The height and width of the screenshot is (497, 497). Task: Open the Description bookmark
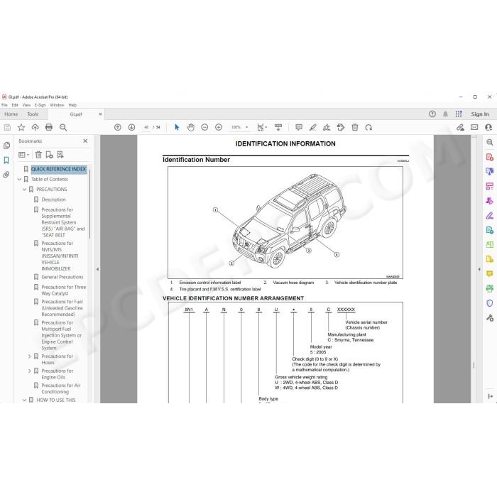coord(53,200)
